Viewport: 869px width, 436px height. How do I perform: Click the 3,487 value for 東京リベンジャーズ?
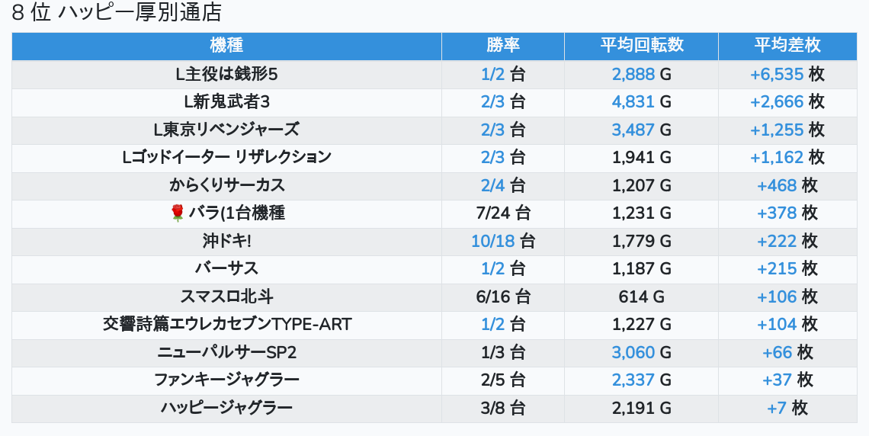[x=633, y=130]
